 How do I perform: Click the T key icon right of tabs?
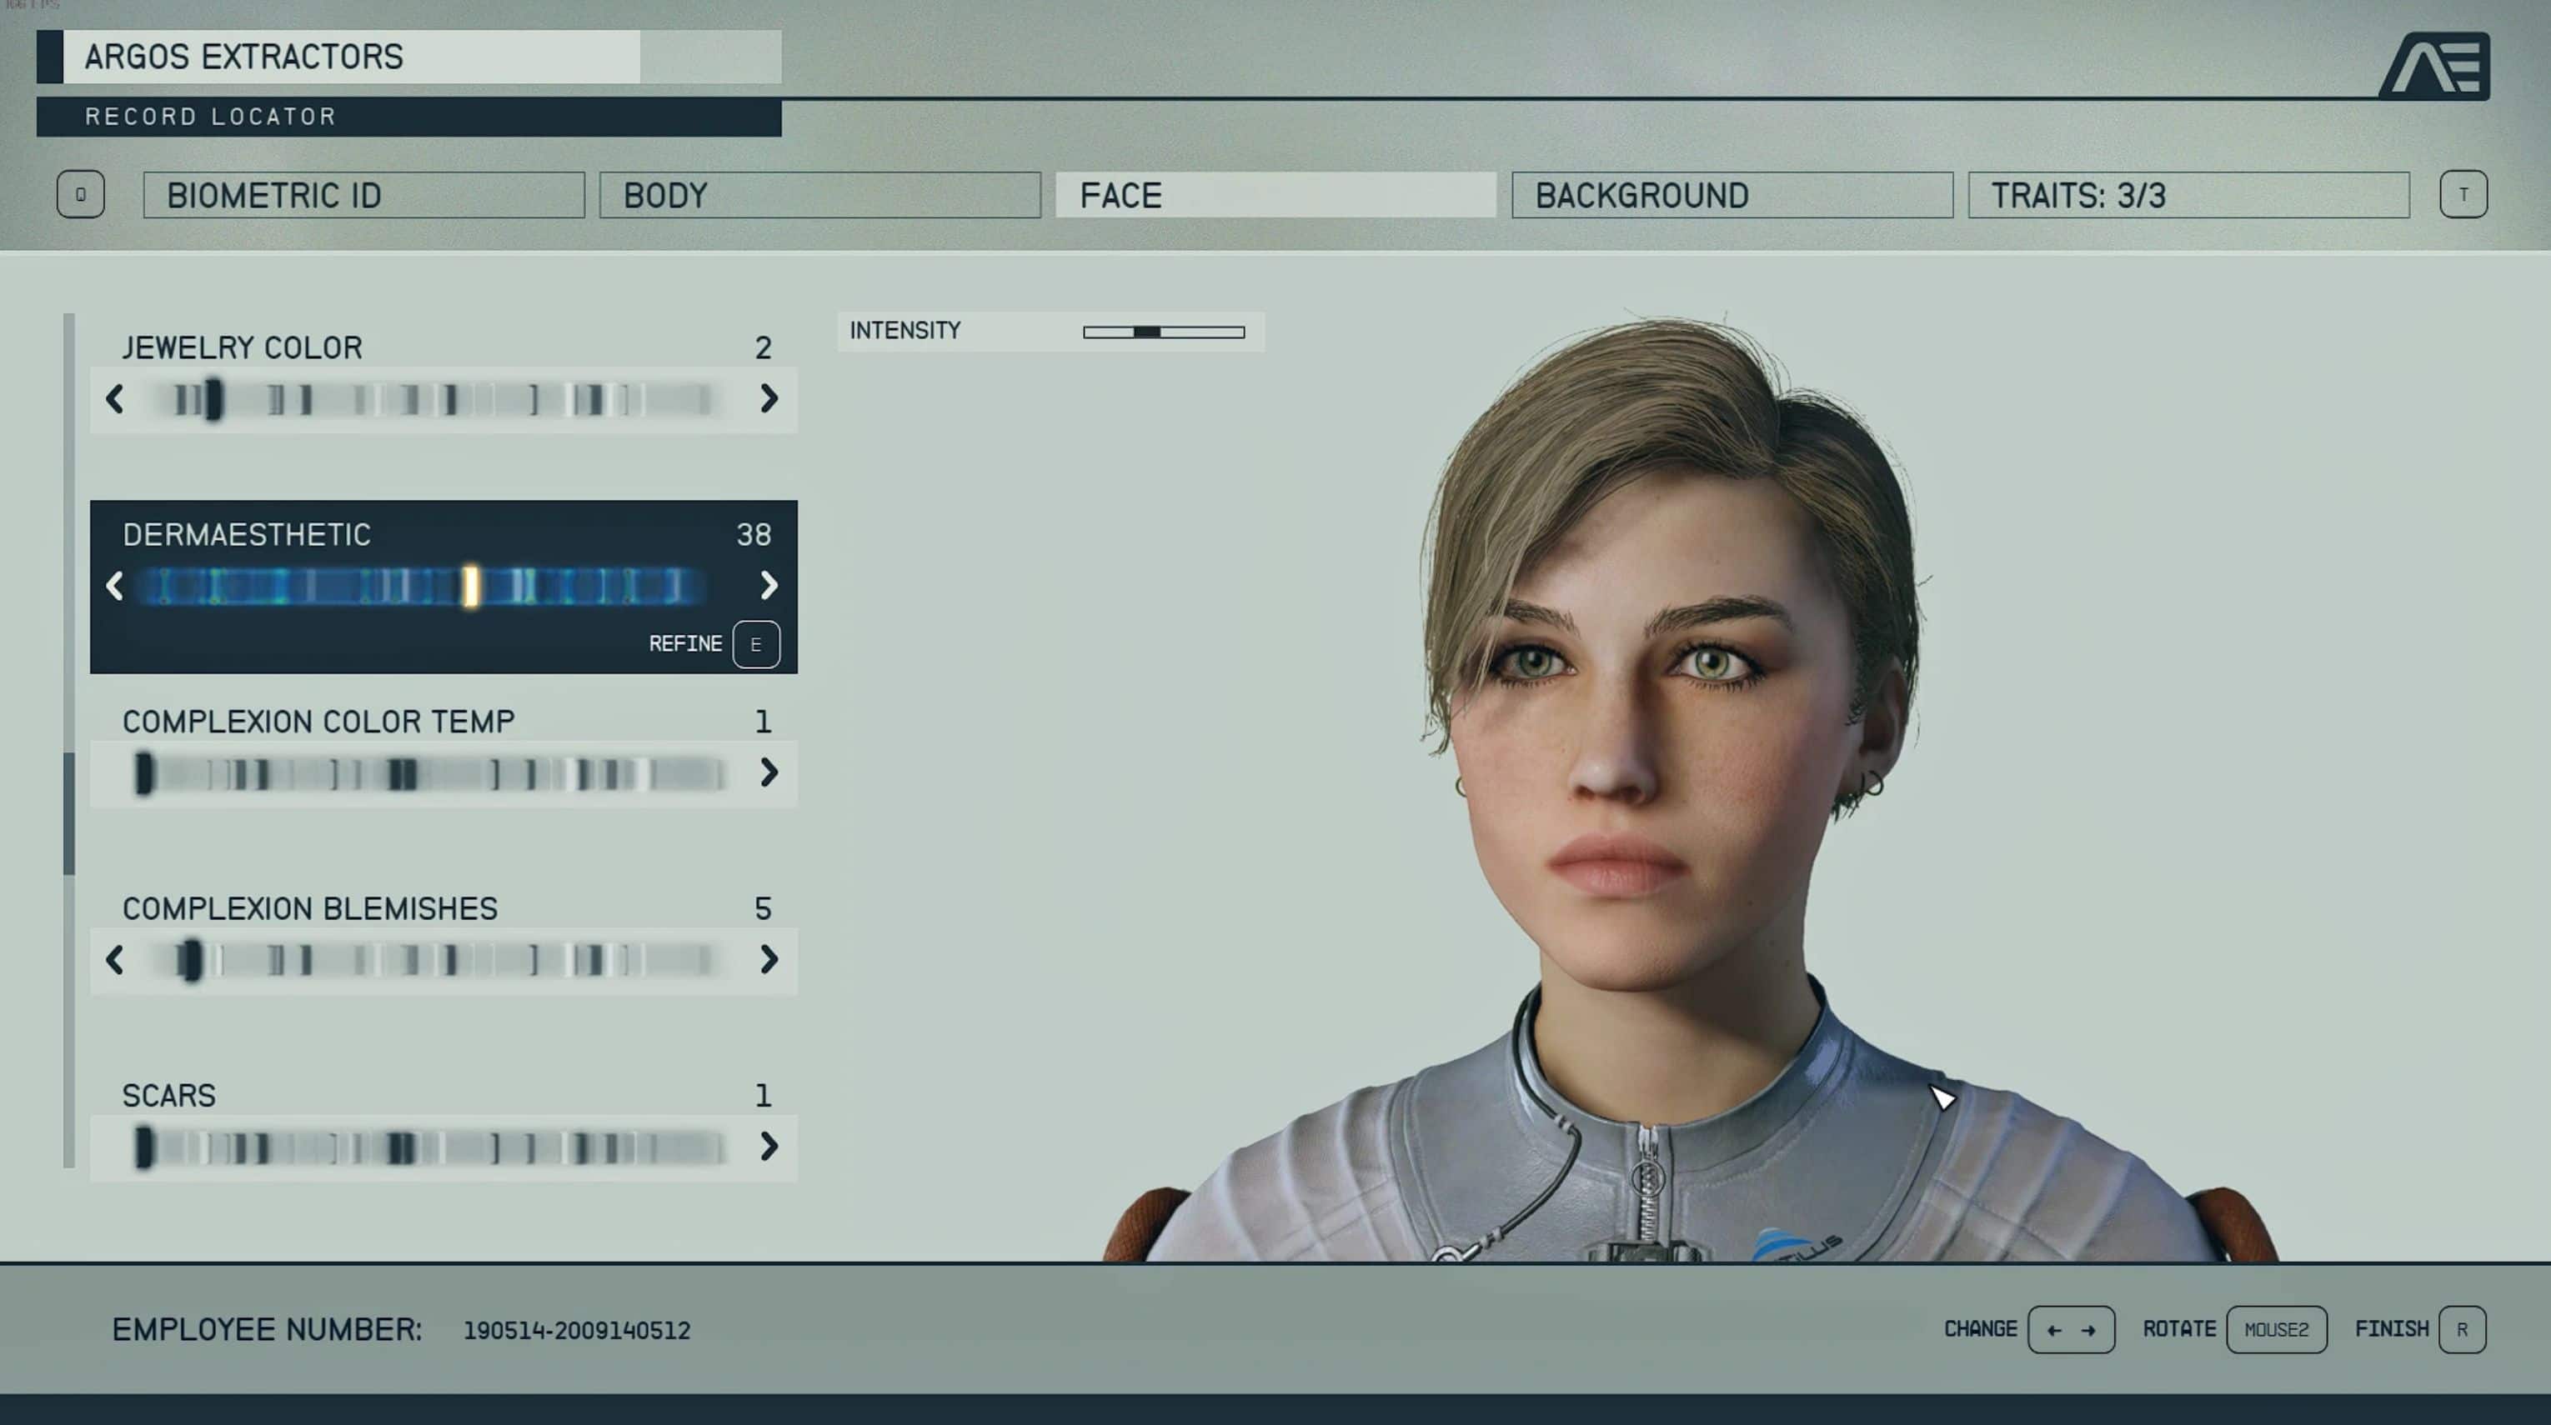(x=2462, y=194)
